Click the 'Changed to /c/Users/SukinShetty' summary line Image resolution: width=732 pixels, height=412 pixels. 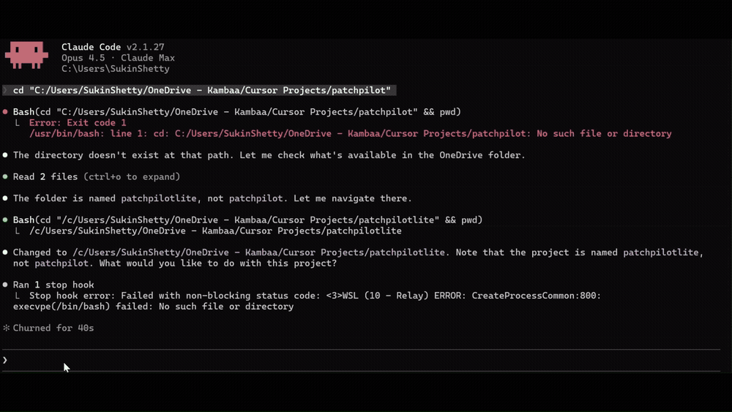(358, 252)
